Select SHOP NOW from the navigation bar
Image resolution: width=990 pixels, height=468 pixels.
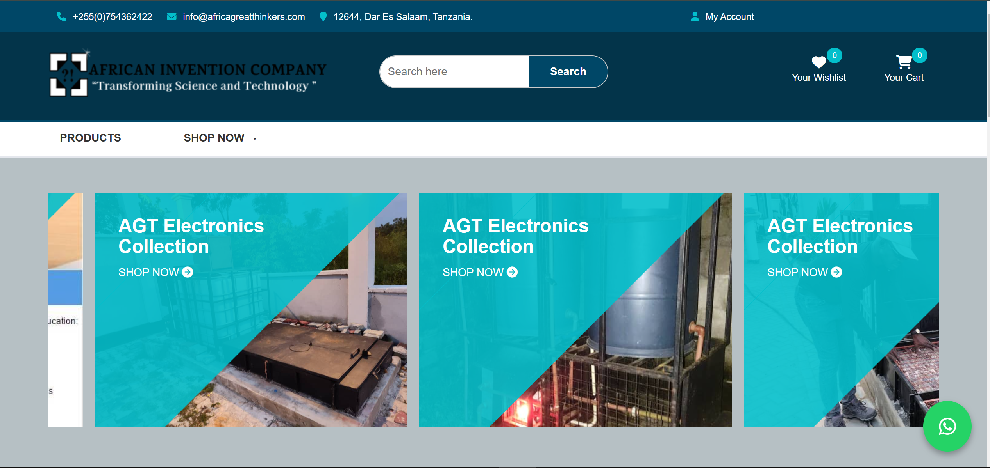[214, 138]
